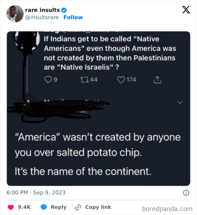The height and width of the screenshot is (215, 197).
Task: Click the Reply text button
Action: coord(59,207)
